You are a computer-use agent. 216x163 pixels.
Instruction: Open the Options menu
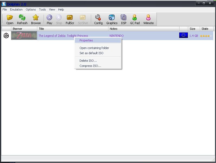[31, 9]
